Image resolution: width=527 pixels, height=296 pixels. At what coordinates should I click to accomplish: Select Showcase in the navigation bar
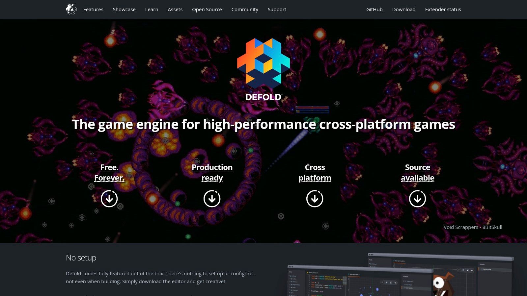coord(124,10)
